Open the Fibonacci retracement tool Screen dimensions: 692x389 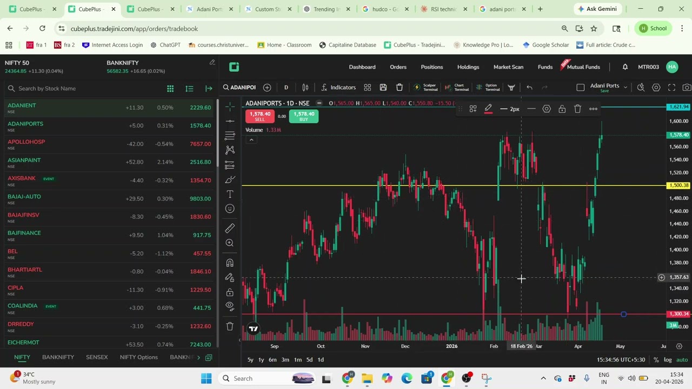tap(230, 135)
